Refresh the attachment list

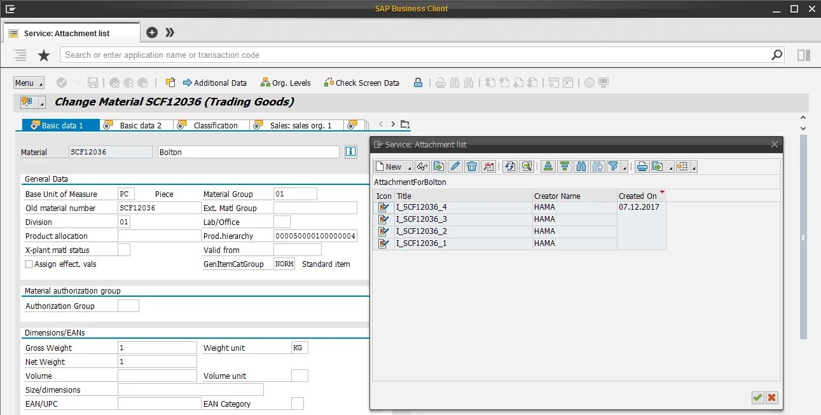509,167
